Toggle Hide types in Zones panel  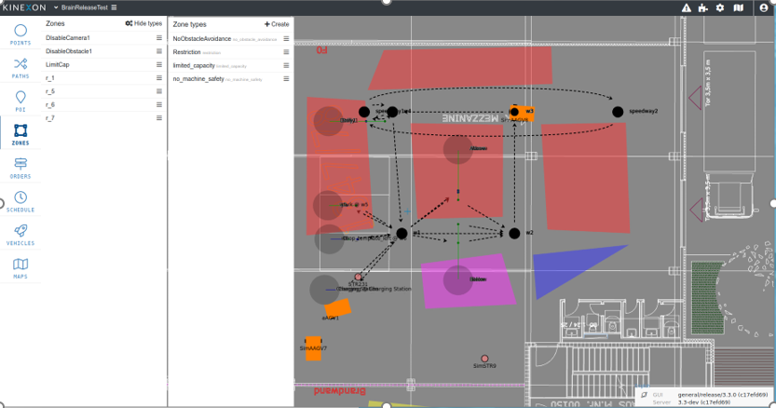tap(143, 23)
